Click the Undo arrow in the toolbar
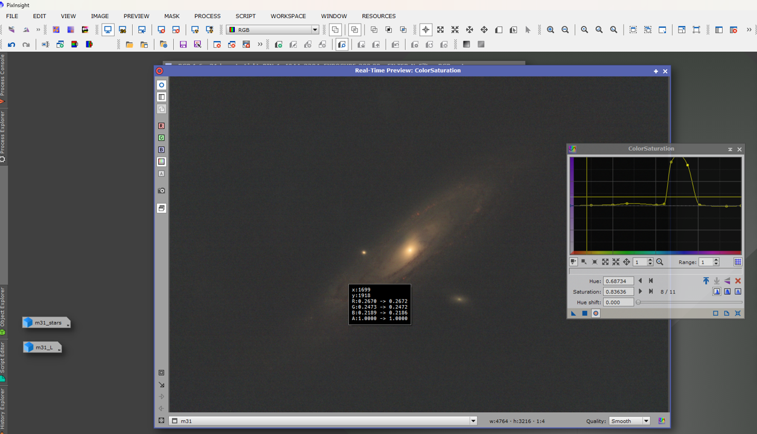The image size is (757, 434). [x=11, y=45]
